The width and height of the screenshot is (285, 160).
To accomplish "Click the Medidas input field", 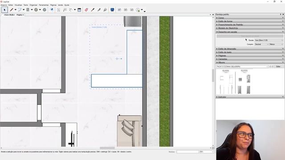I will tap(187, 152).
